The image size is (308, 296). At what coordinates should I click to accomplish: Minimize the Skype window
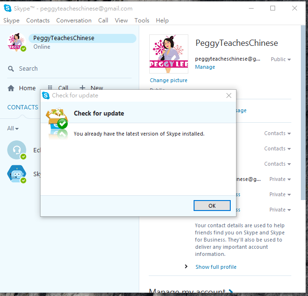coord(251,8)
